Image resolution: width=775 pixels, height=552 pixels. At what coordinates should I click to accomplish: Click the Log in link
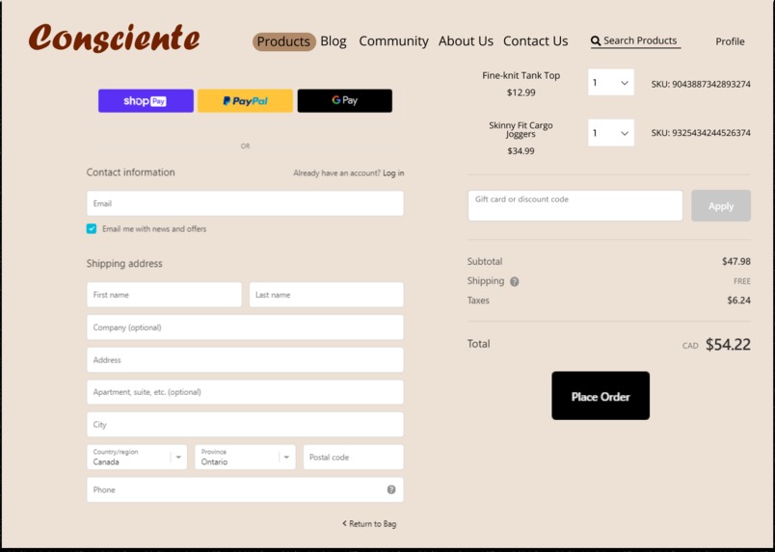(393, 173)
